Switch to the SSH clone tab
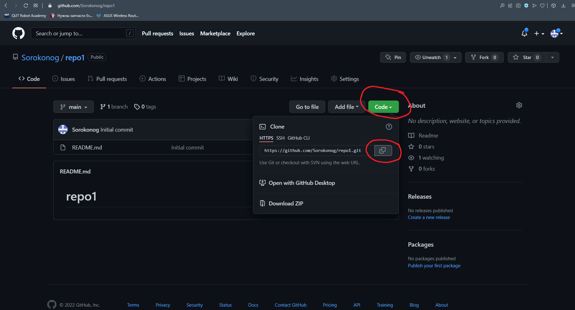Viewport: 575px width, 310px height. click(x=280, y=138)
